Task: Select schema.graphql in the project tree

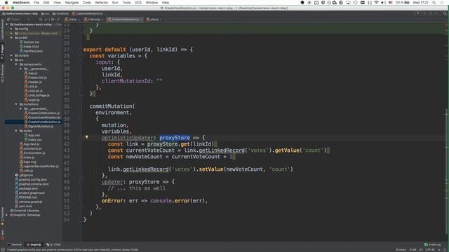Action: [x=30, y=202]
